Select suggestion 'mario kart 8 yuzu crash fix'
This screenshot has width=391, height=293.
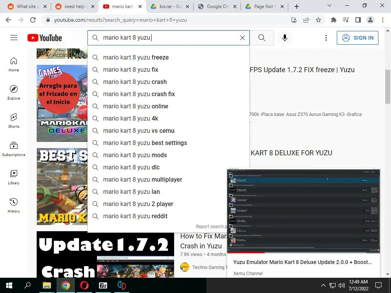[x=168, y=94]
